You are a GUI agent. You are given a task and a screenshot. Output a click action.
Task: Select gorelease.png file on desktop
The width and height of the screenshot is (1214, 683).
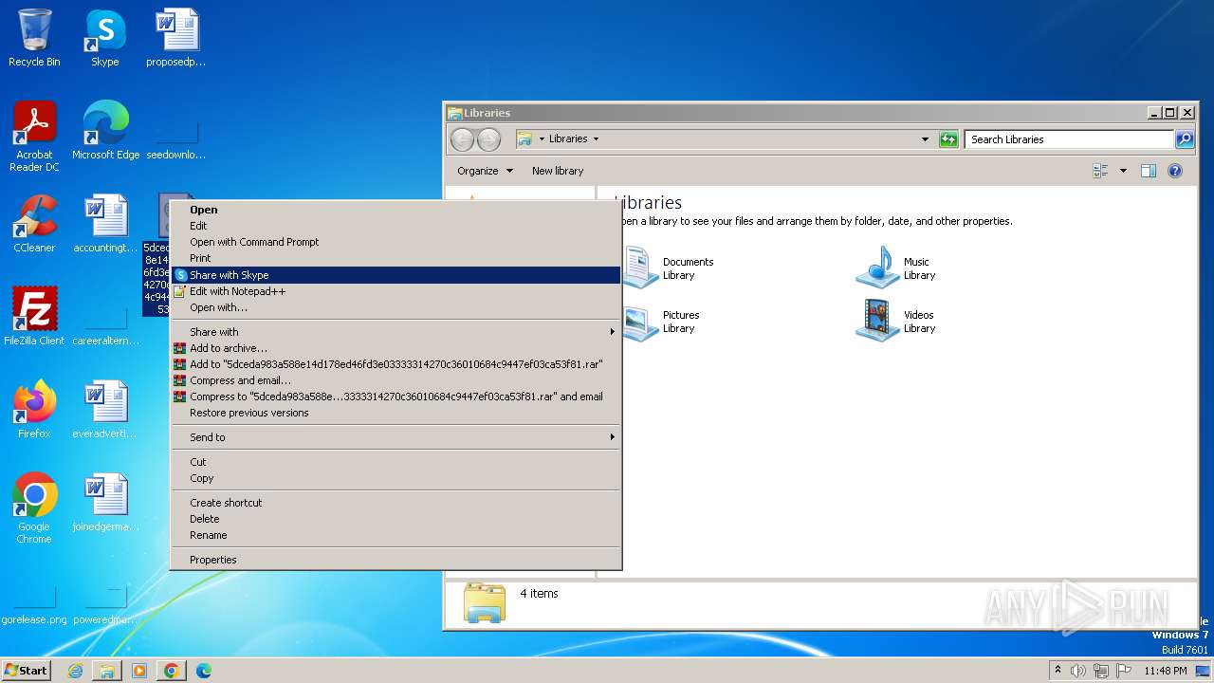[34, 607]
